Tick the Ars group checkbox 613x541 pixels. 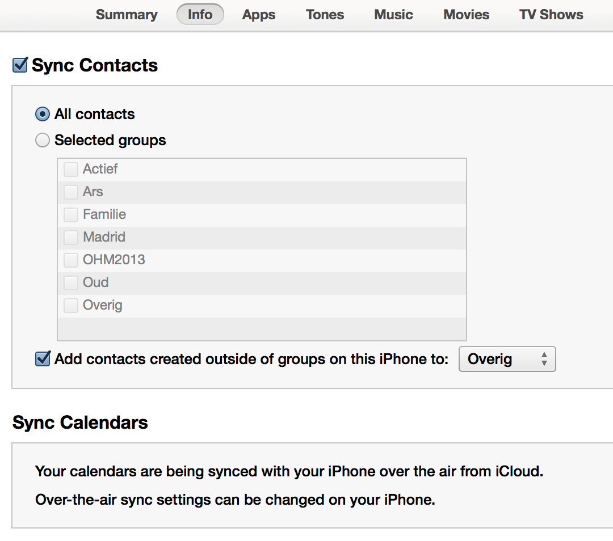click(x=71, y=192)
